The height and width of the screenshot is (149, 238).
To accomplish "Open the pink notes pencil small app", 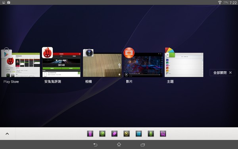I will tap(115, 134).
